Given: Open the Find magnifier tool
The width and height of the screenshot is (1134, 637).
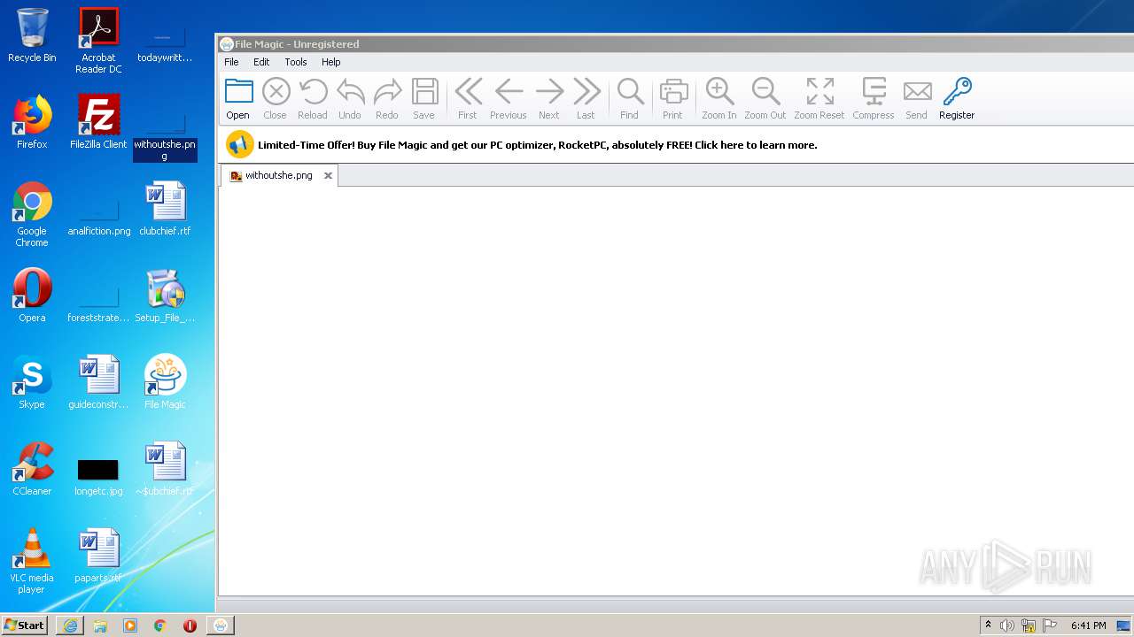Looking at the screenshot, I should pyautogui.click(x=630, y=91).
